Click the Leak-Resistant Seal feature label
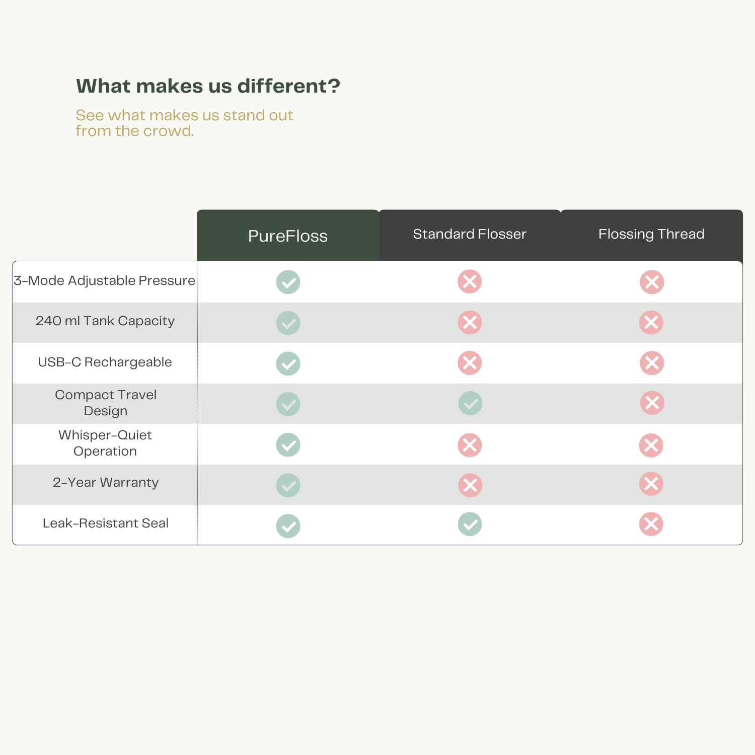The image size is (755, 755). click(106, 523)
